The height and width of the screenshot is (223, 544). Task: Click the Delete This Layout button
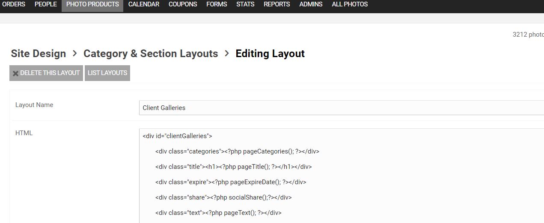[x=46, y=73]
